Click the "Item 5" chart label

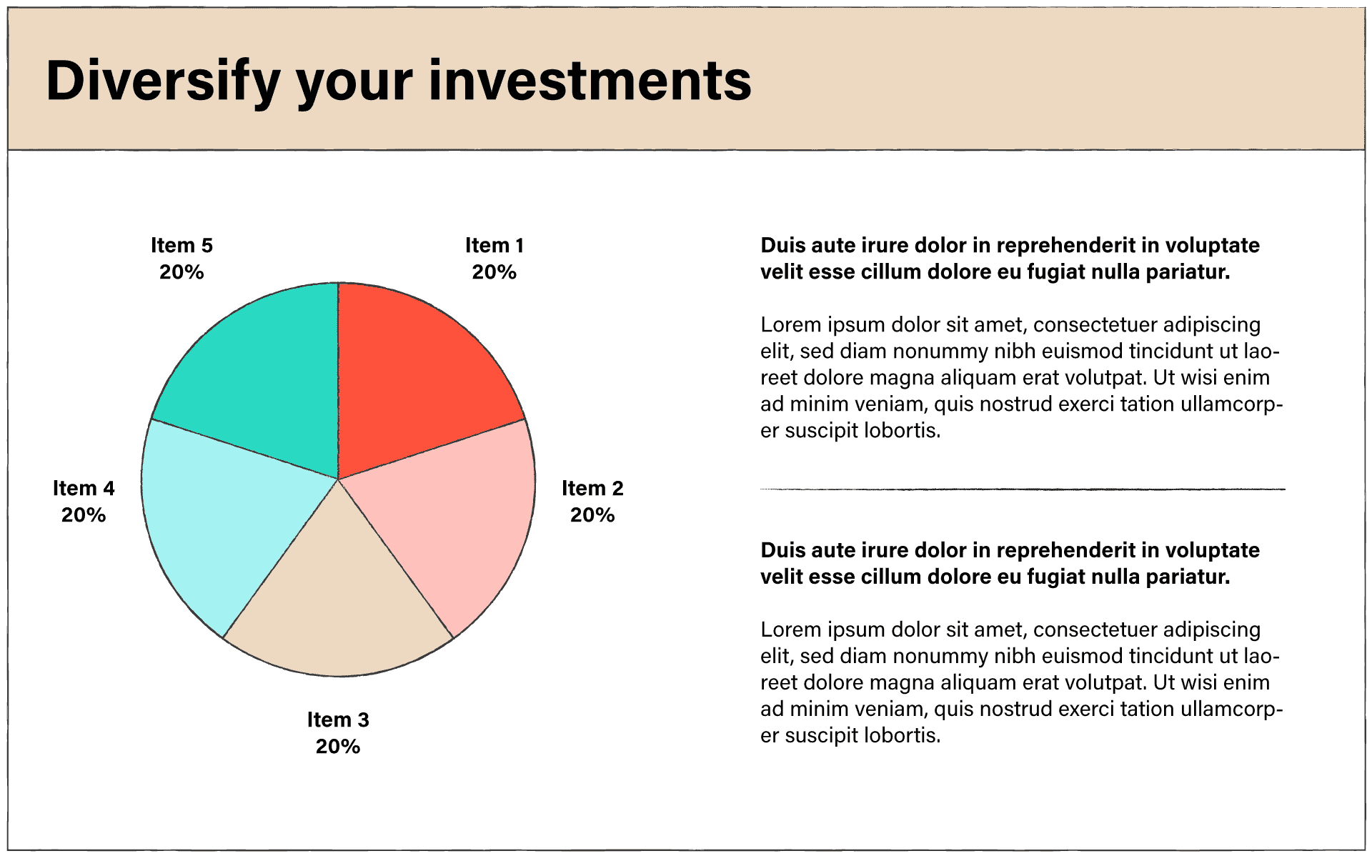pos(182,246)
